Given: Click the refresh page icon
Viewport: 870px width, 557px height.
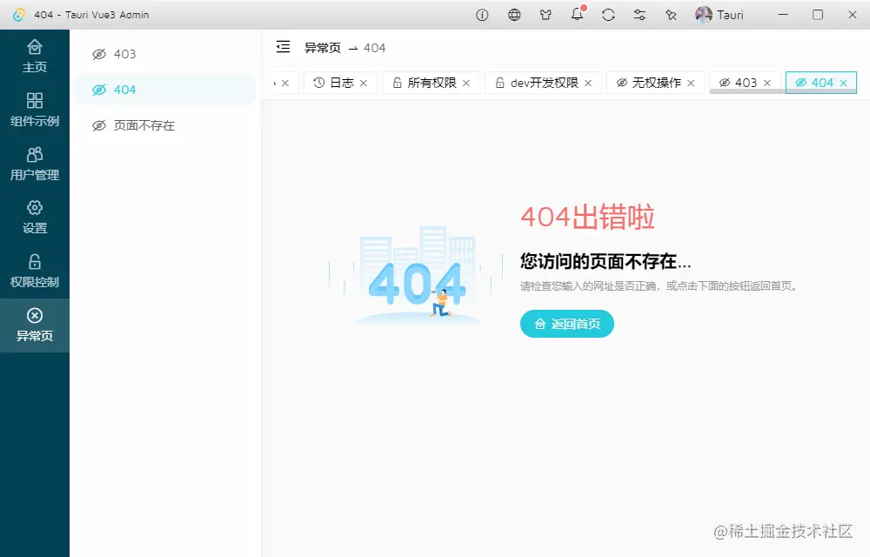Looking at the screenshot, I should coord(608,15).
